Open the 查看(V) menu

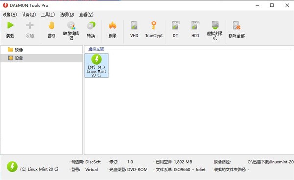click(86, 15)
